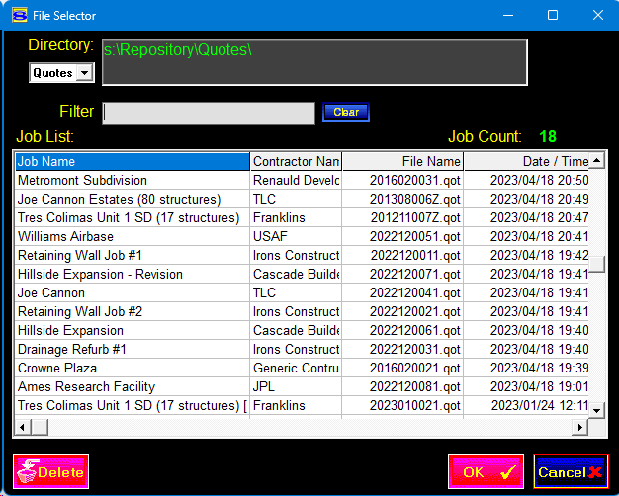Close the File Selector window
Screen dimensions: 619x496
pyautogui.click(x=597, y=16)
